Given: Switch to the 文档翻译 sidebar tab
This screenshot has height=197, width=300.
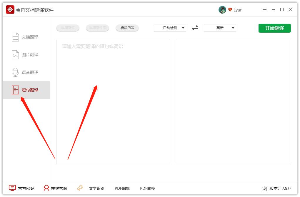Looking at the screenshot, I should point(15,37).
